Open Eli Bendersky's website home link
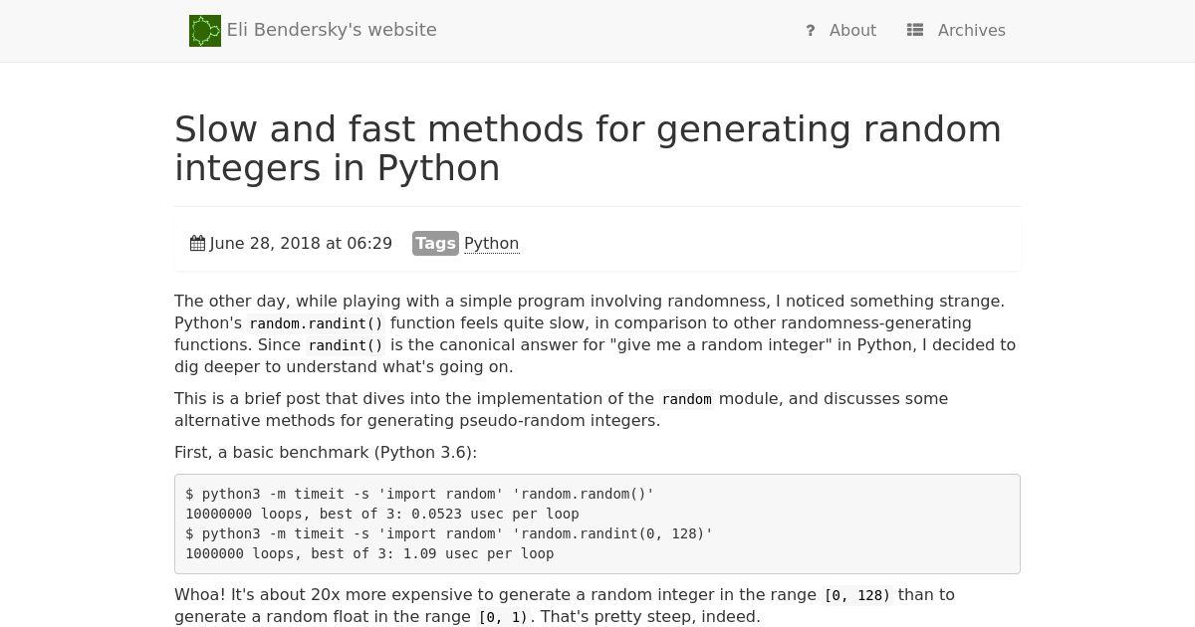This screenshot has height=627, width=1195. click(332, 30)
